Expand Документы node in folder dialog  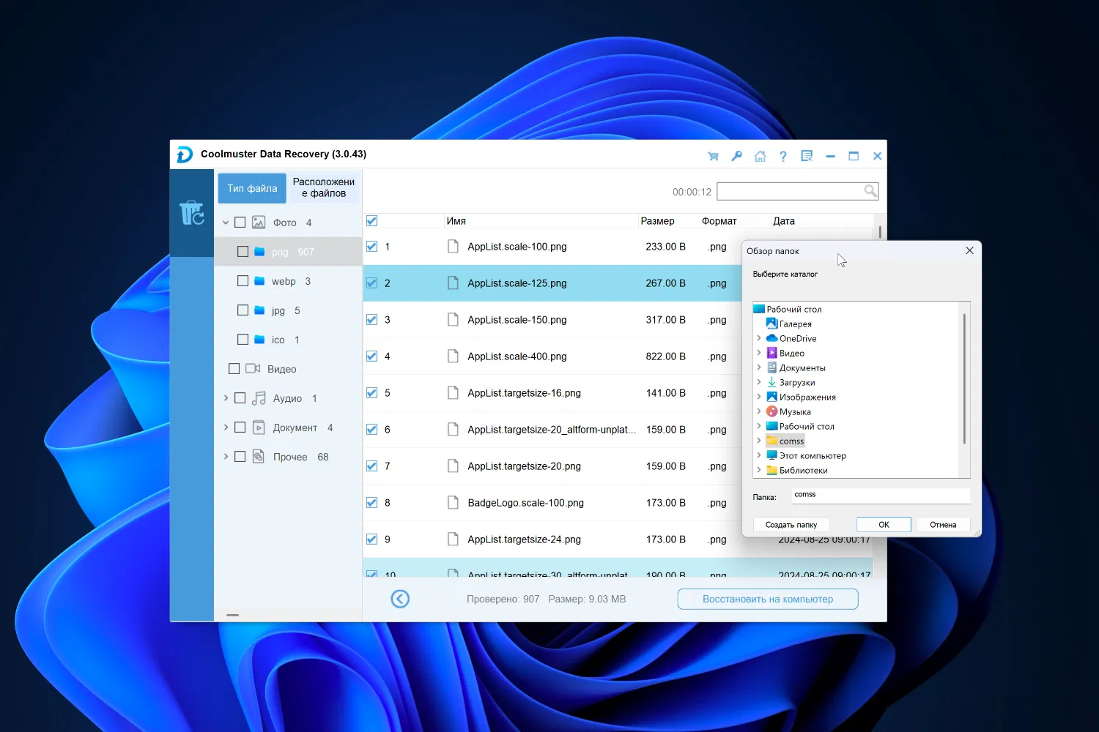(759, 367)
